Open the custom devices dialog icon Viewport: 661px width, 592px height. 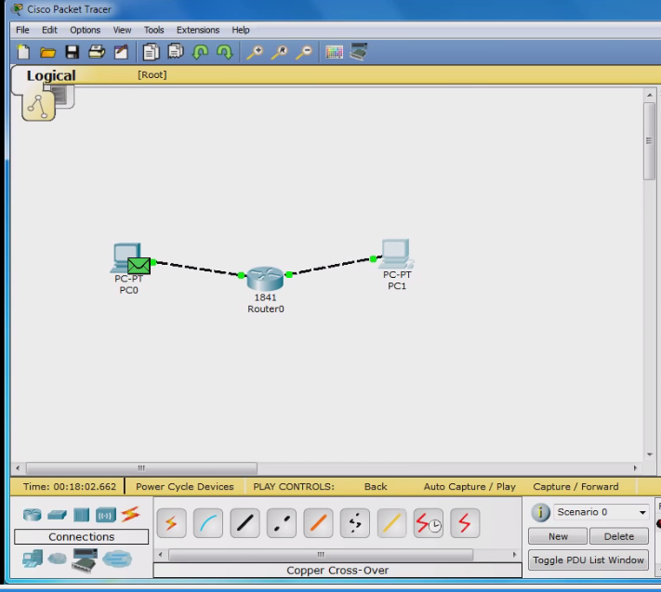[358, 51]
